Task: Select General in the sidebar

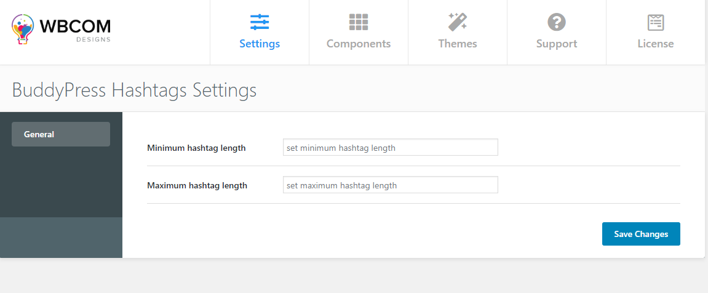Action: pos(61,134)
